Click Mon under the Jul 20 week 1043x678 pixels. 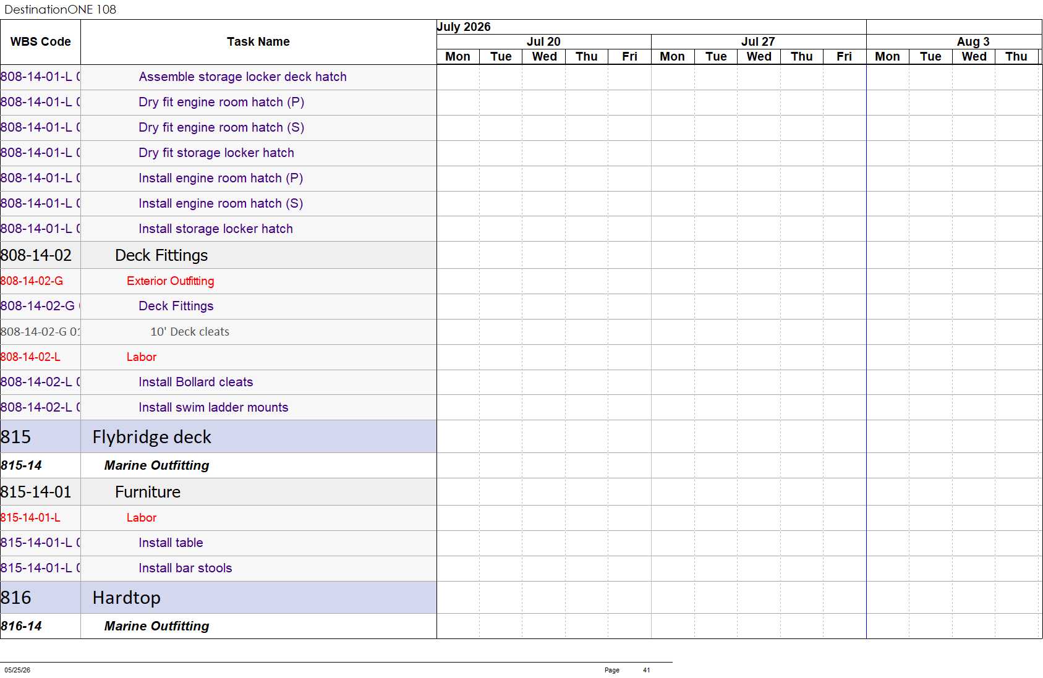(x=458, y=57)
